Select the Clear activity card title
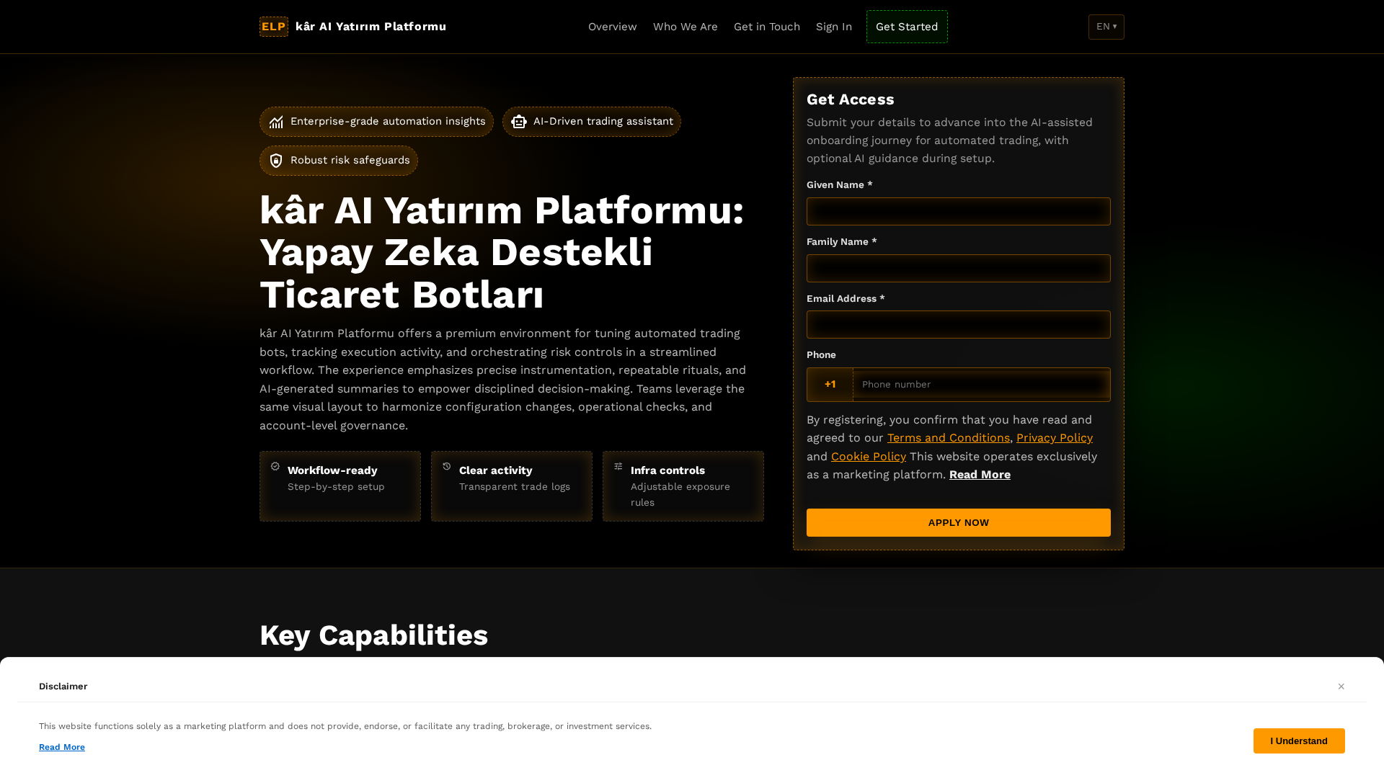Image resolution: width=1384 pixels, height=778 pixels. click(x=496, y=470)
